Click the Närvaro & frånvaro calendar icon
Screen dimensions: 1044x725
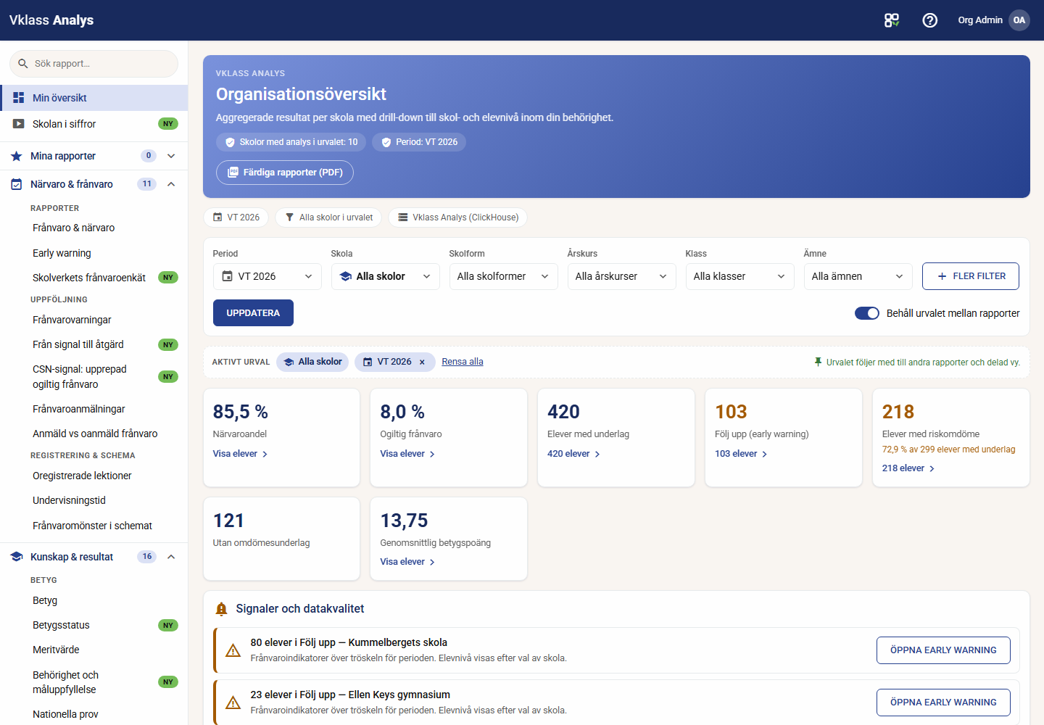pos(17,184)
